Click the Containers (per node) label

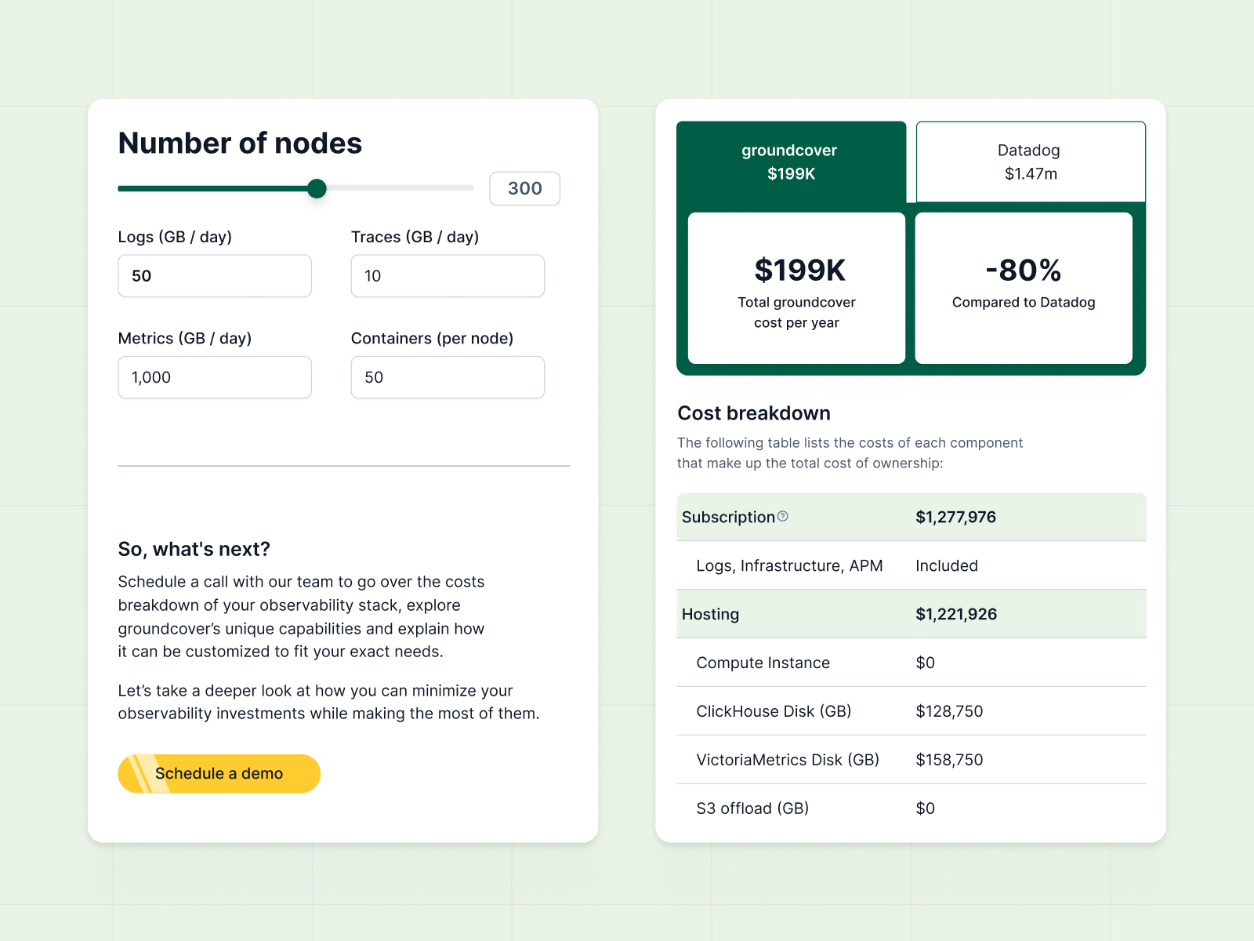[432, 338]
